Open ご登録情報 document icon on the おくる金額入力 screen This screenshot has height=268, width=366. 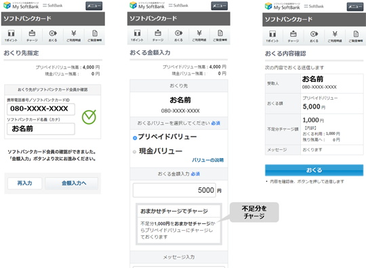[220, 35]
